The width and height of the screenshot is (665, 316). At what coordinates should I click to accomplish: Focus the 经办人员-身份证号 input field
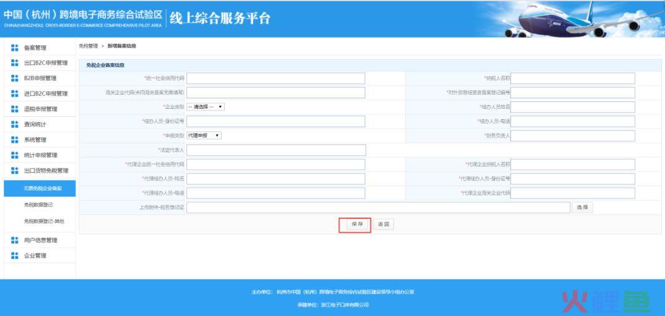coord(276,121)
